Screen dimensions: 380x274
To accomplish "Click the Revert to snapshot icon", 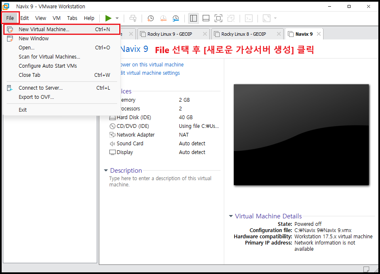I will click(163, 18).
